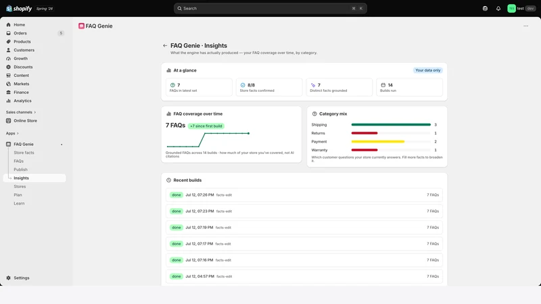The width and height of the screenshot is (541, 304).
Task: Open Store facts in FAQ Genie menu
Action: point(24,153)
